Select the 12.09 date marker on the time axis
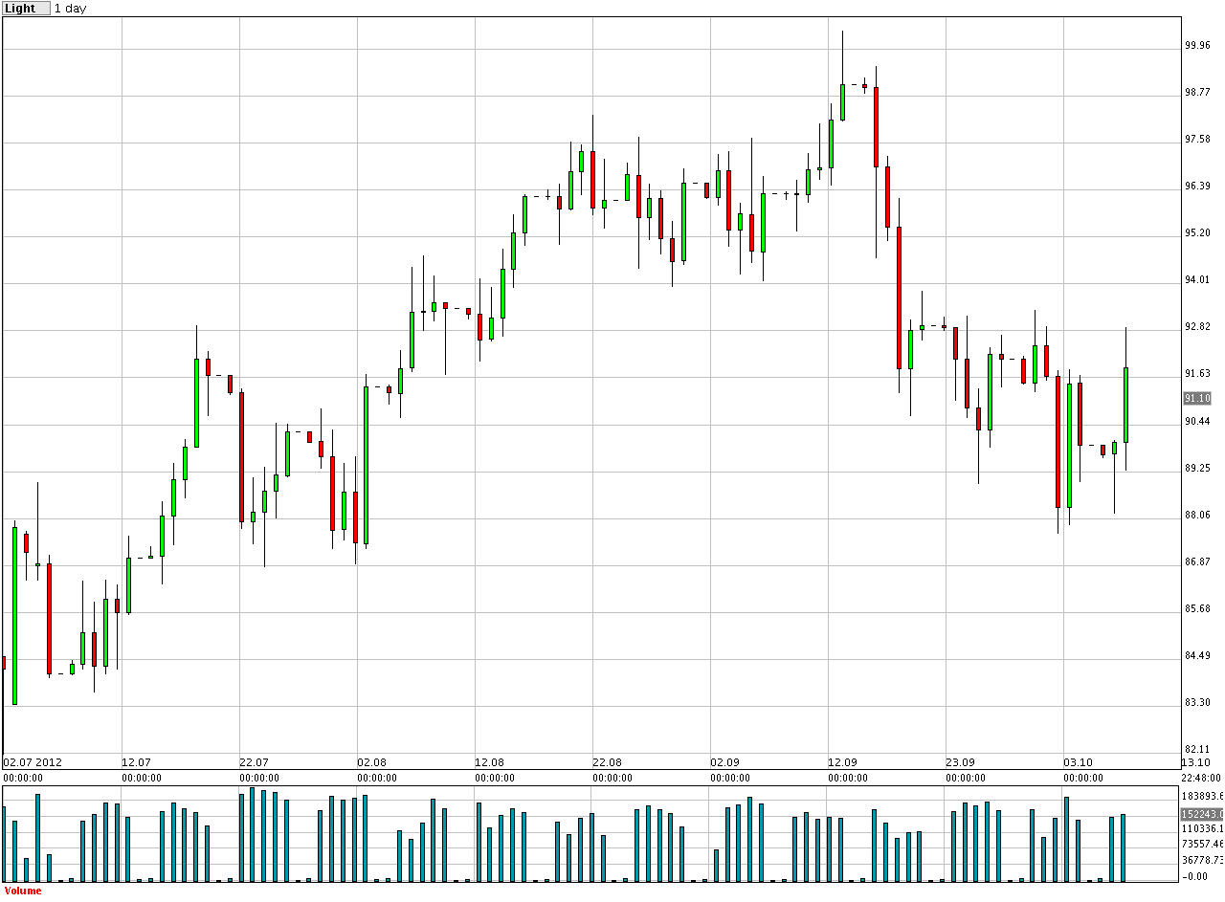 tap(842, 762)
